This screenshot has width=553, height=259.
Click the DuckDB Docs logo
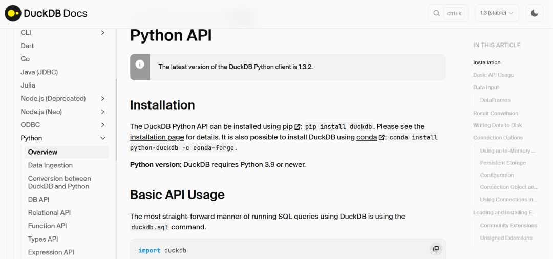[x=46, y=14]
